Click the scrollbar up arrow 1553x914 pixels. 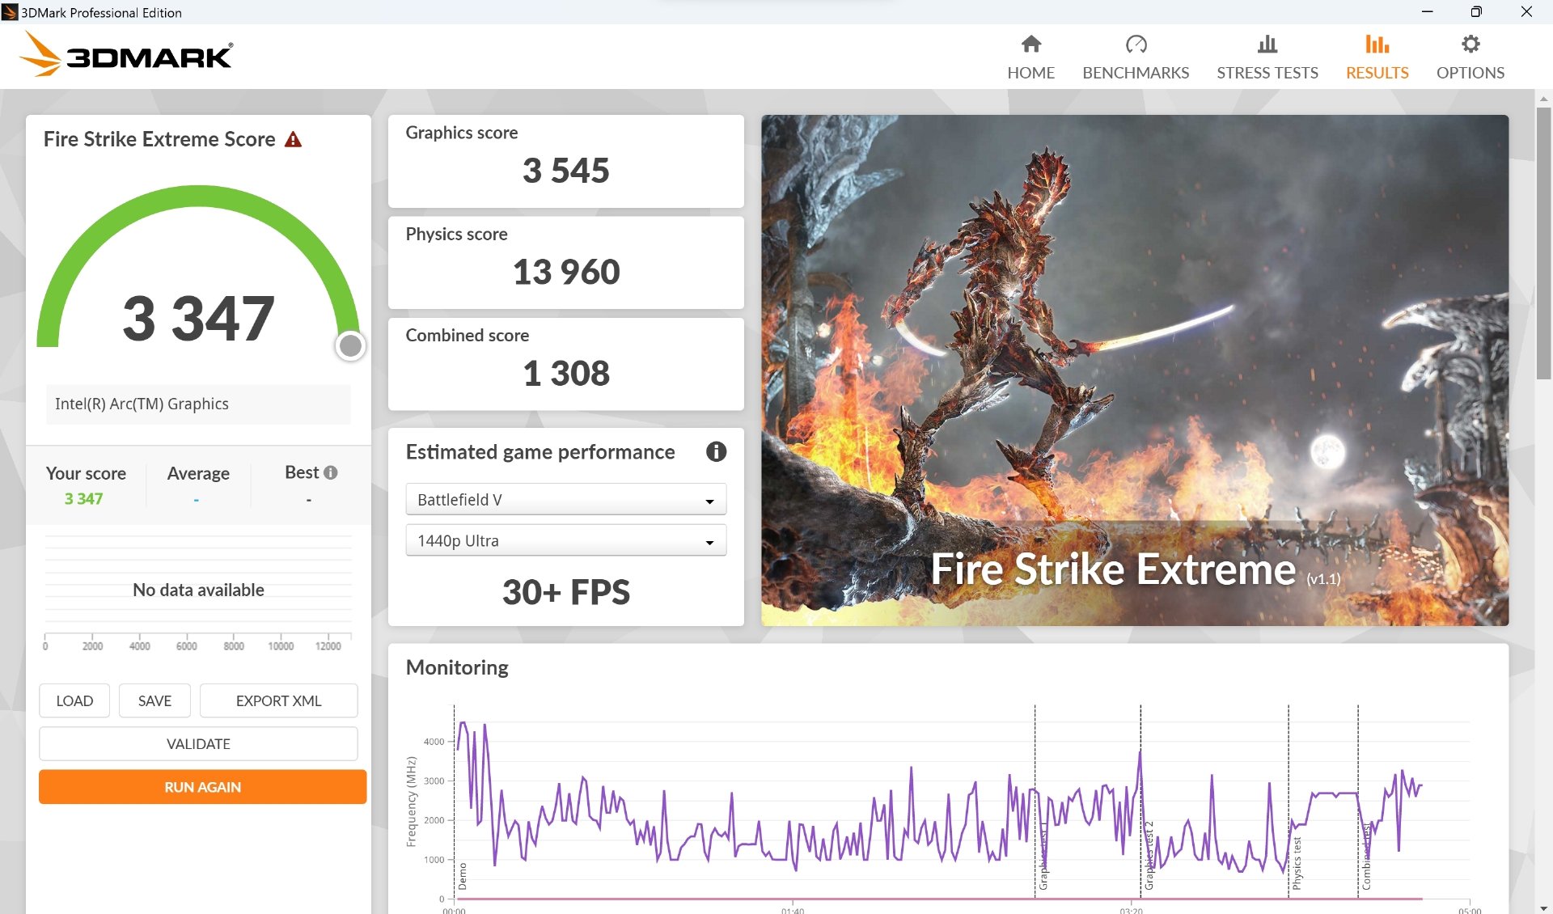tap(1543, 98)
